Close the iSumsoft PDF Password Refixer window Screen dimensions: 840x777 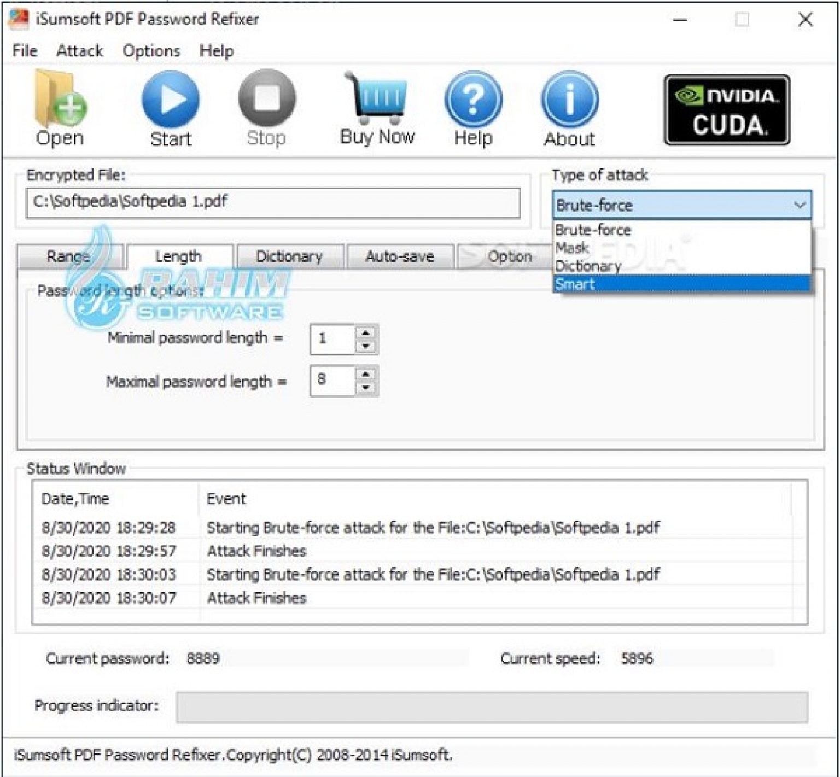[805, 20]
